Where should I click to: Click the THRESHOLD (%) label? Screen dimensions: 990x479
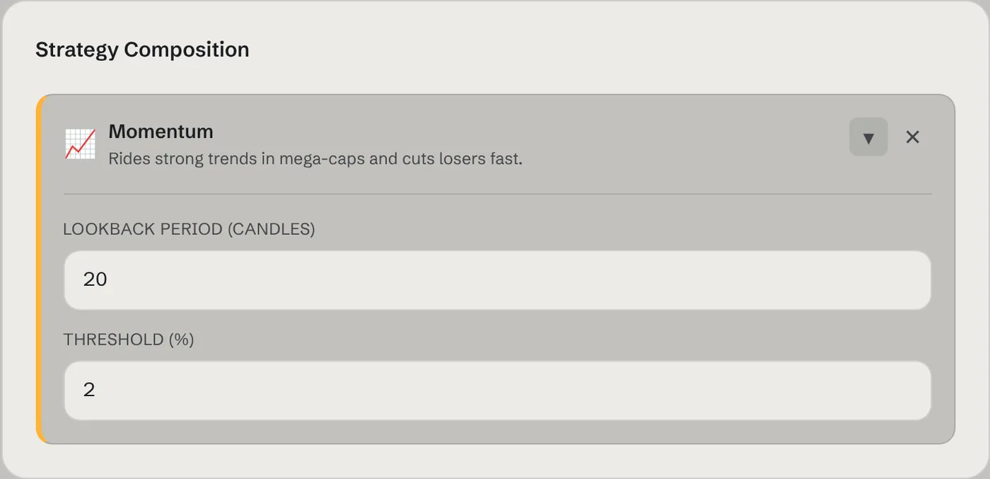tap(129, 340)
